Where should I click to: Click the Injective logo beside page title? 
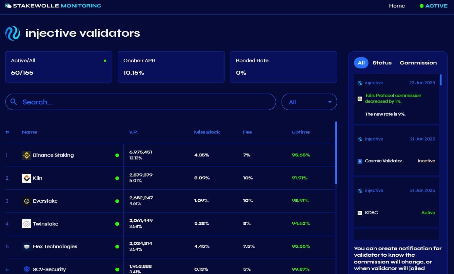[x=13, y=33]
